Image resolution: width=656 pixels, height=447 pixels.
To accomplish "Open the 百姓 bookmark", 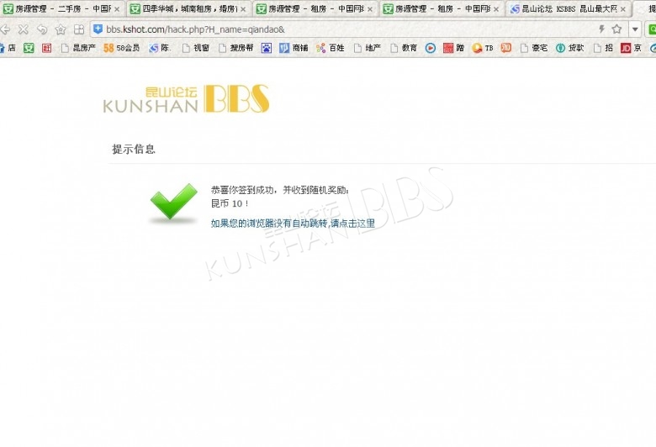I will (331, 48).
